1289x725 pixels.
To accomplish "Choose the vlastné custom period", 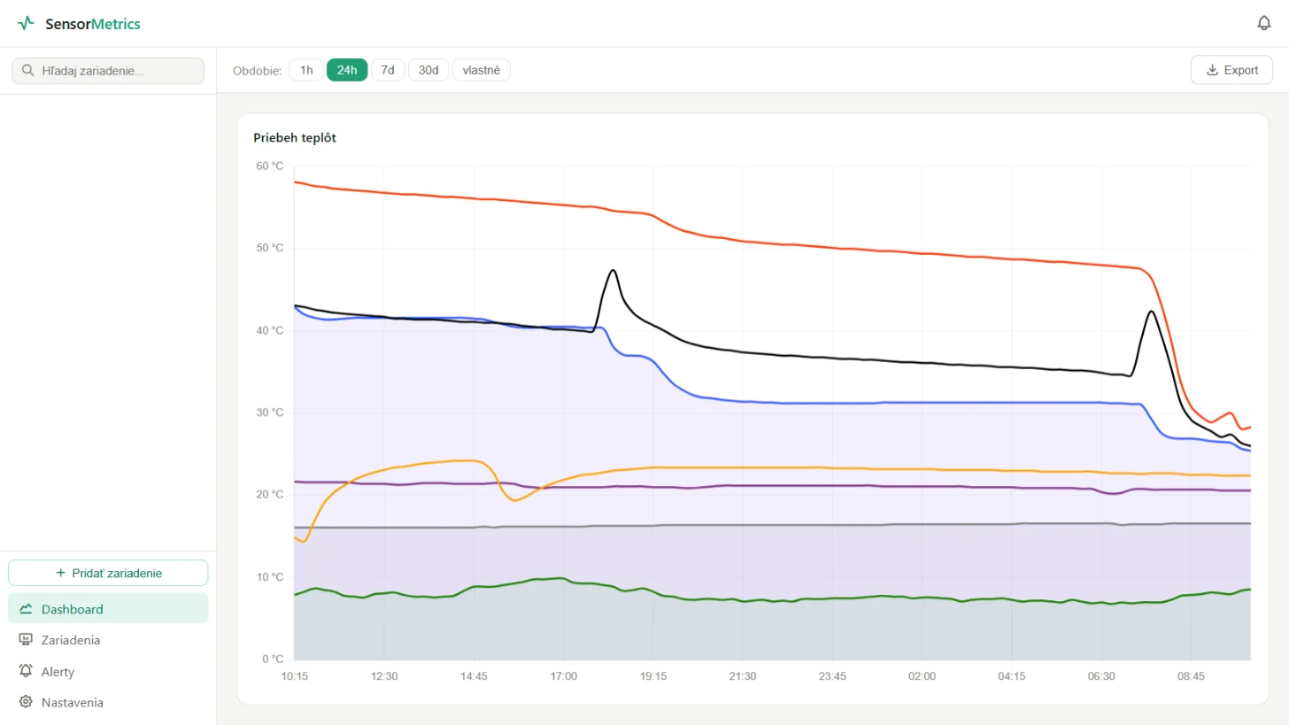I will (x=482, y=70).
